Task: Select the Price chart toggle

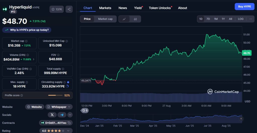Action: (x=87, y=19)
